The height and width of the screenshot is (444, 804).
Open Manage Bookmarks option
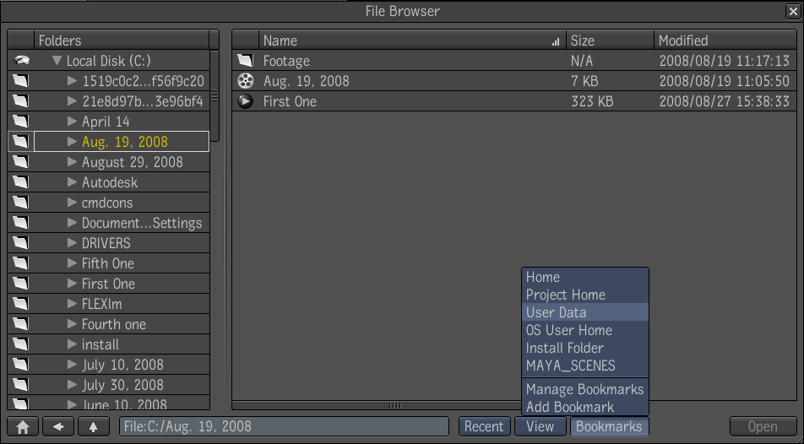(x=585, y=389)
